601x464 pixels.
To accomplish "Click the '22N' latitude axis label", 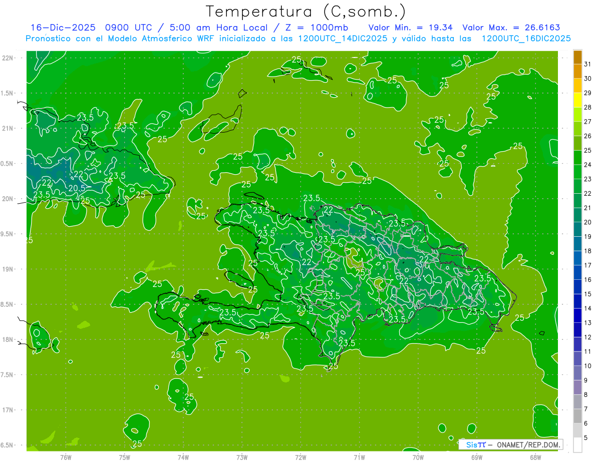I will [x=8, y=58].
